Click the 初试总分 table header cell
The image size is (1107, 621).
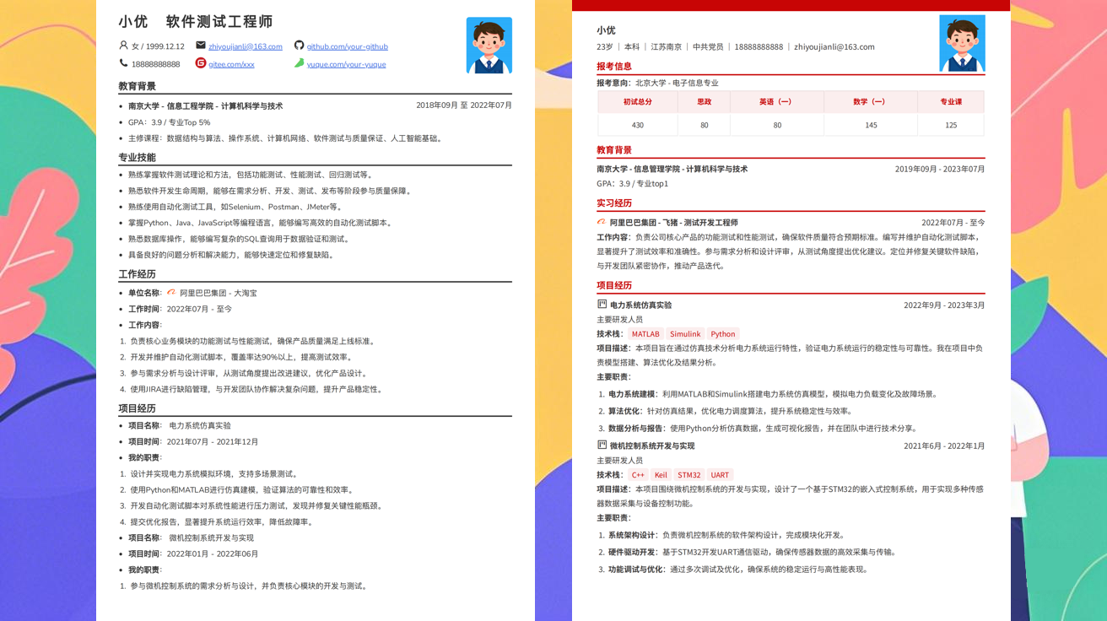coord(637,102)
